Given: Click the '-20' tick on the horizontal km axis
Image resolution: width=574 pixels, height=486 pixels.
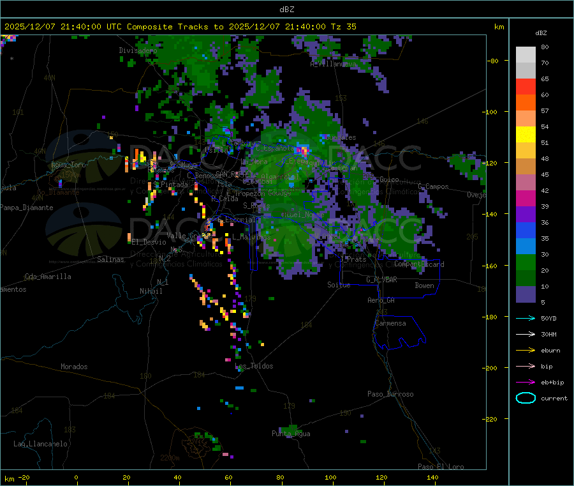Looking at the screenshot, I should 24,477.
